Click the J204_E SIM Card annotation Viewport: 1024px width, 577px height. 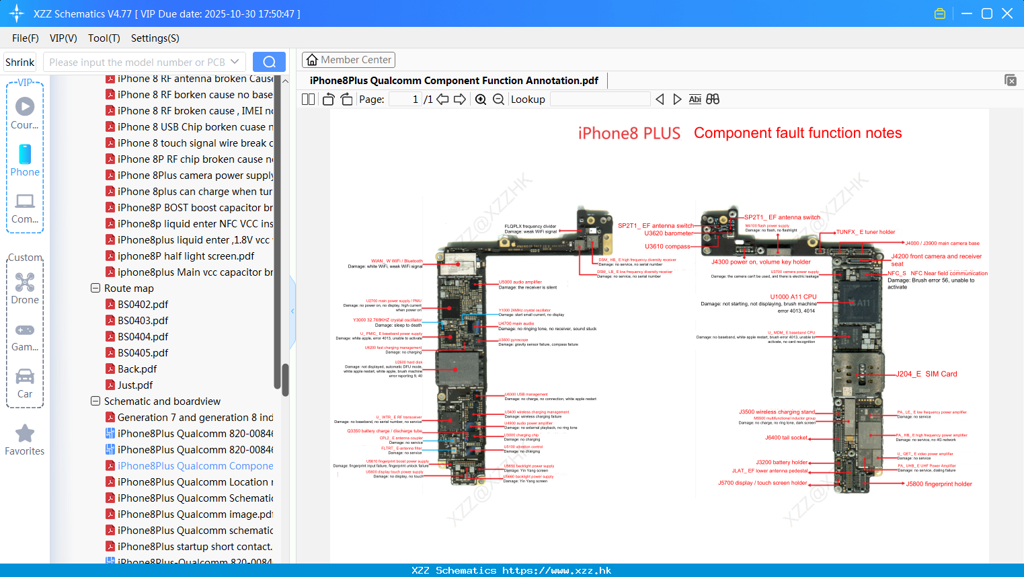click(x=927, y=374)
